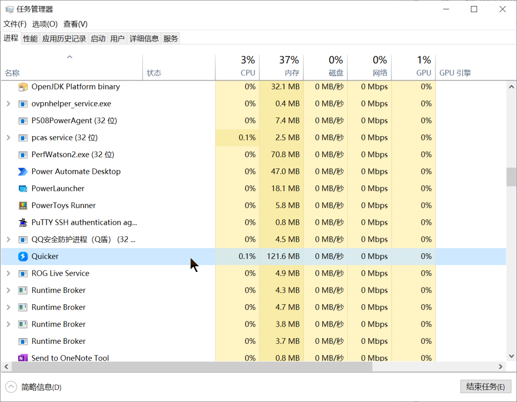Click the 简略信息 collapse arrow icon
Viewport: 517px width, 402px height.
11,387
